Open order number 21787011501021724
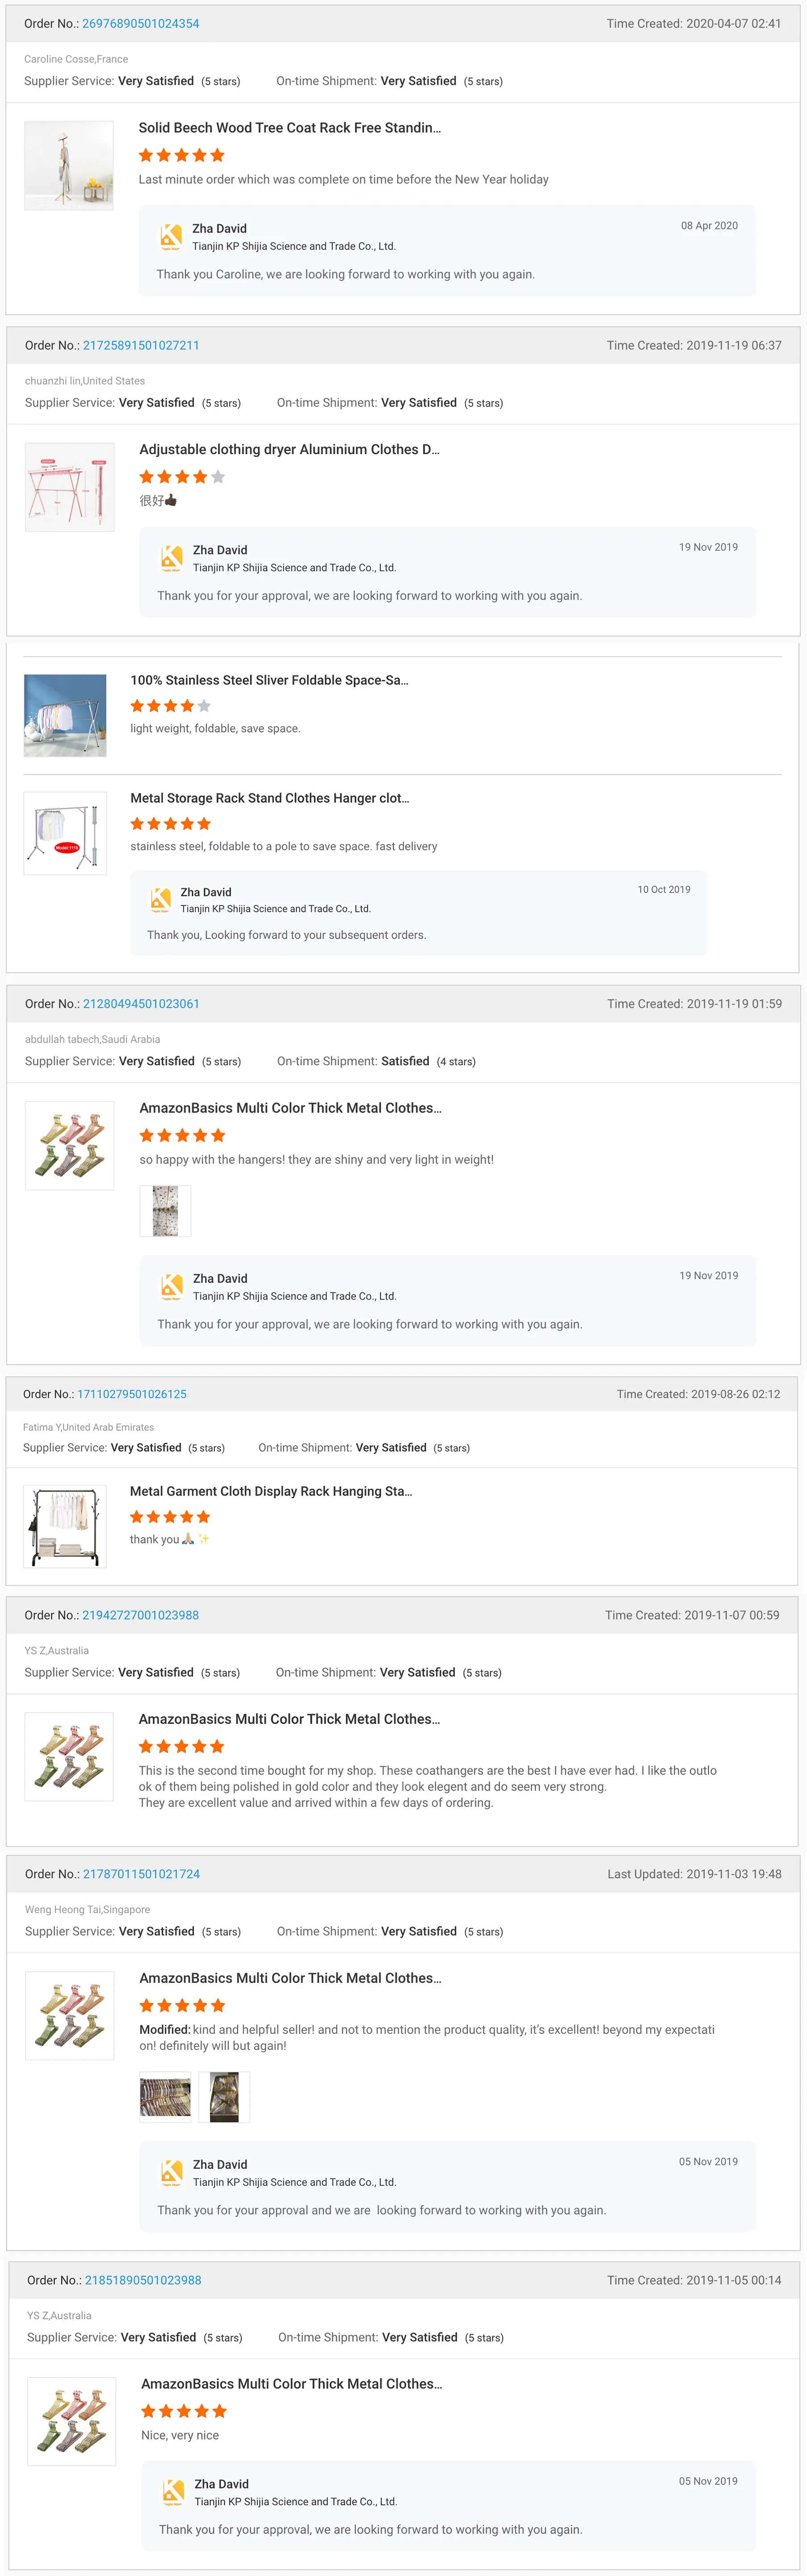807x2576 pixels. coord(141,1873)
